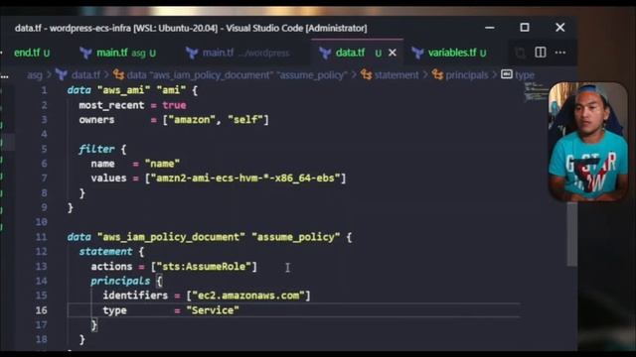Click the true value on line 2

pyautogui.click(x=174, y=105)
